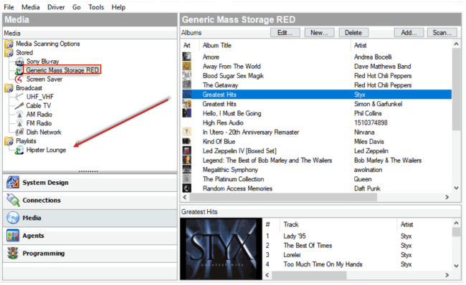Click the Away From The World album art
The width and height of the screenshot is (466, 285).
coord(186,66)
